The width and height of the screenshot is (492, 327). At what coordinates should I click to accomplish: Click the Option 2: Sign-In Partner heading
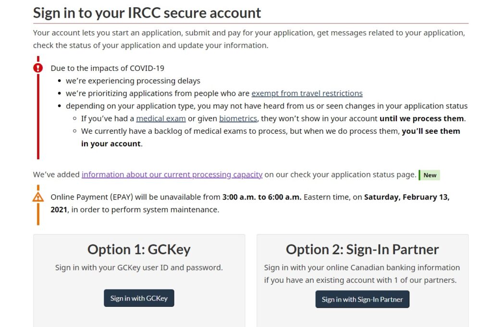(362, 249)
